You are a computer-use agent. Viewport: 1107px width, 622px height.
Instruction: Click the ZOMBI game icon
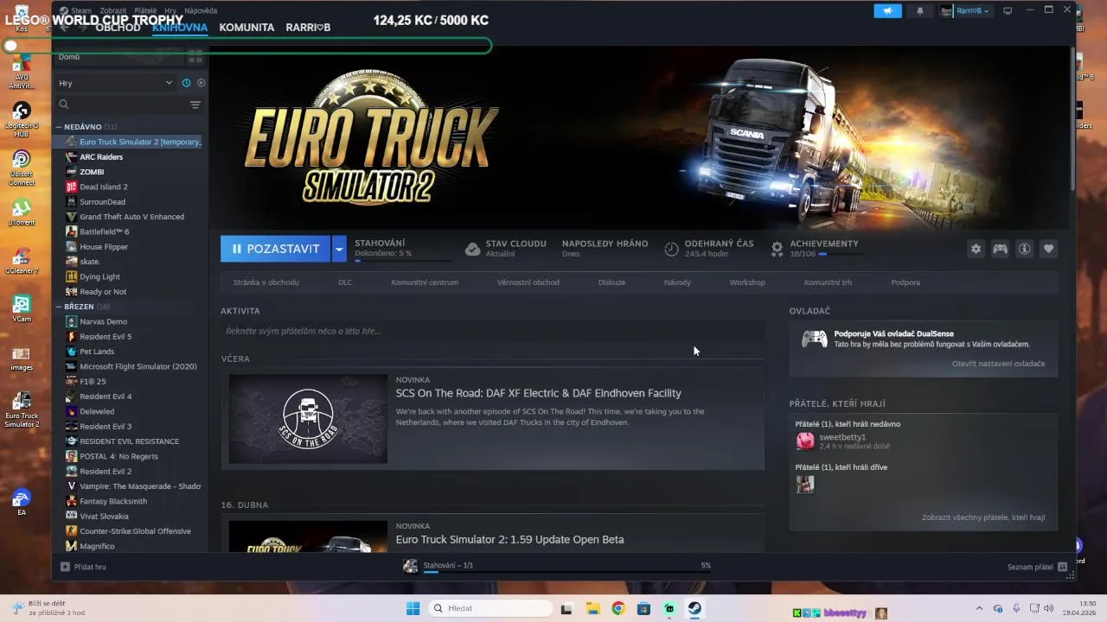coord(72,172)
